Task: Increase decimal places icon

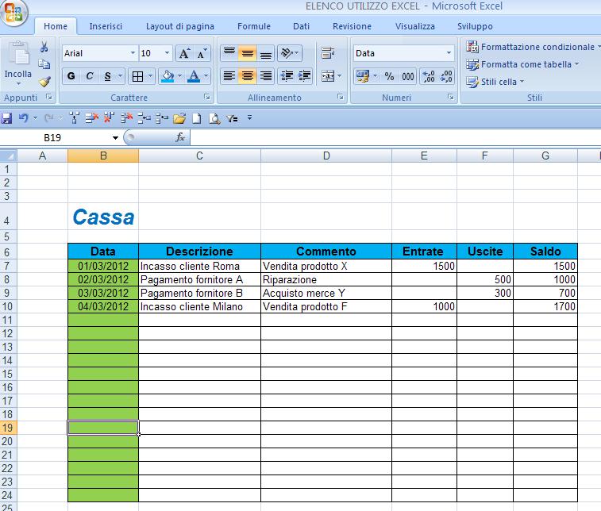Action: pyautogui.click(x=429, y=76)
